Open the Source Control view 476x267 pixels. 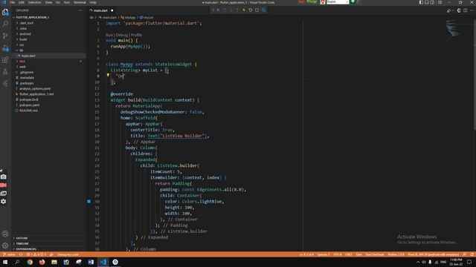point(5,36)
